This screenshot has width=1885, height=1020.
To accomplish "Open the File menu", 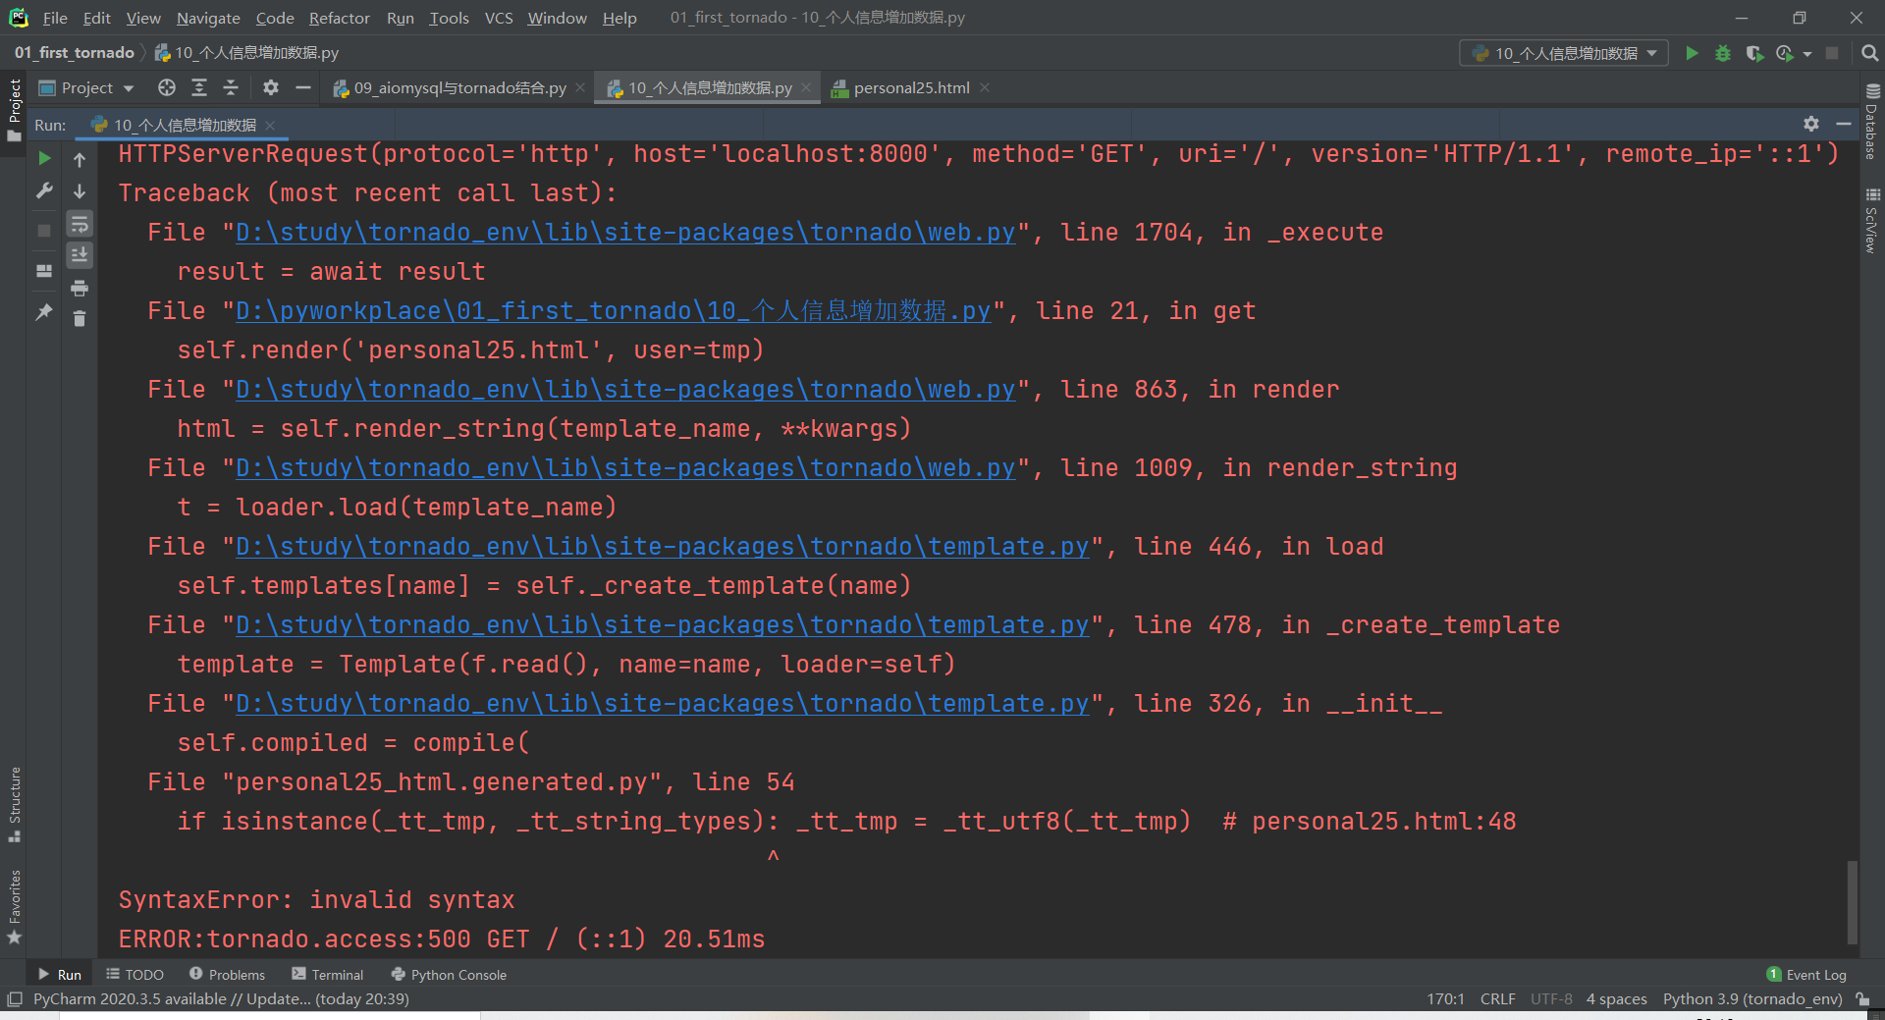I will [x=55, y=18].
